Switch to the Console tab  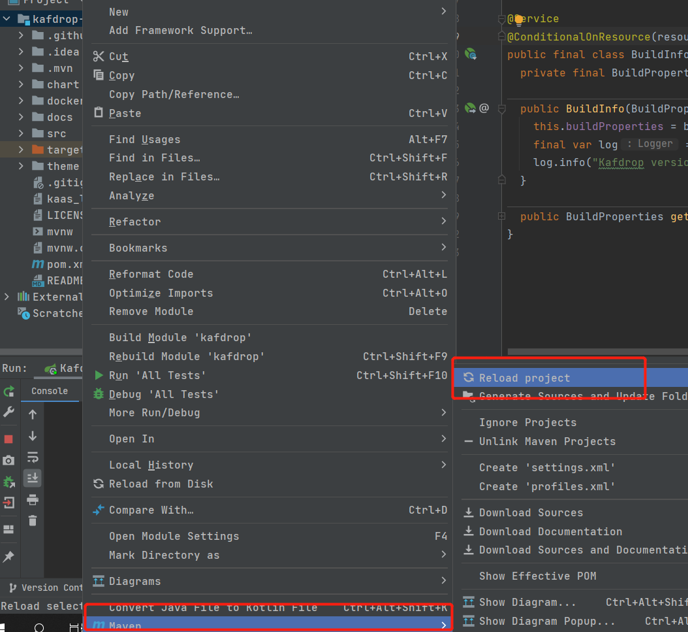[x=50, y=391]
